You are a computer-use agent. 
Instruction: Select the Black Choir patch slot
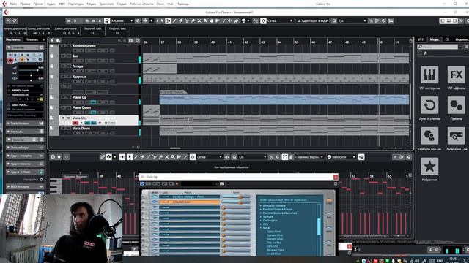190,202
